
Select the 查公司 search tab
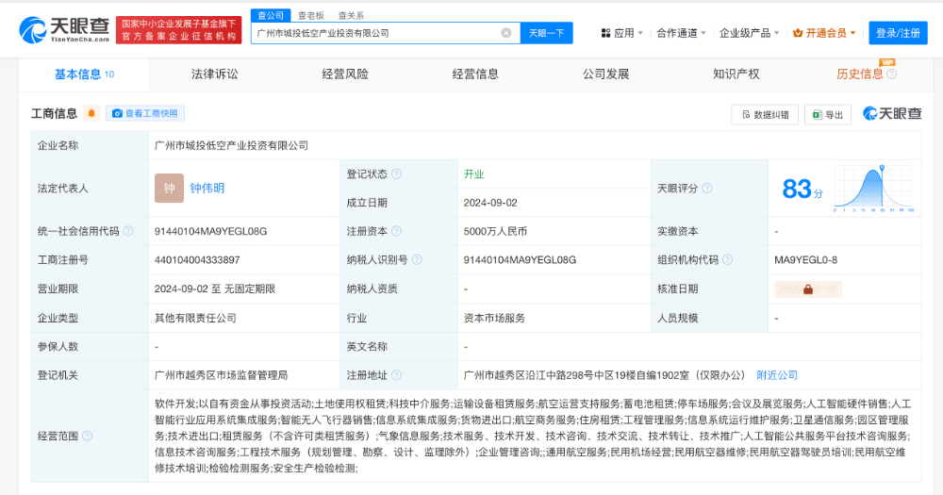point(271,15)
